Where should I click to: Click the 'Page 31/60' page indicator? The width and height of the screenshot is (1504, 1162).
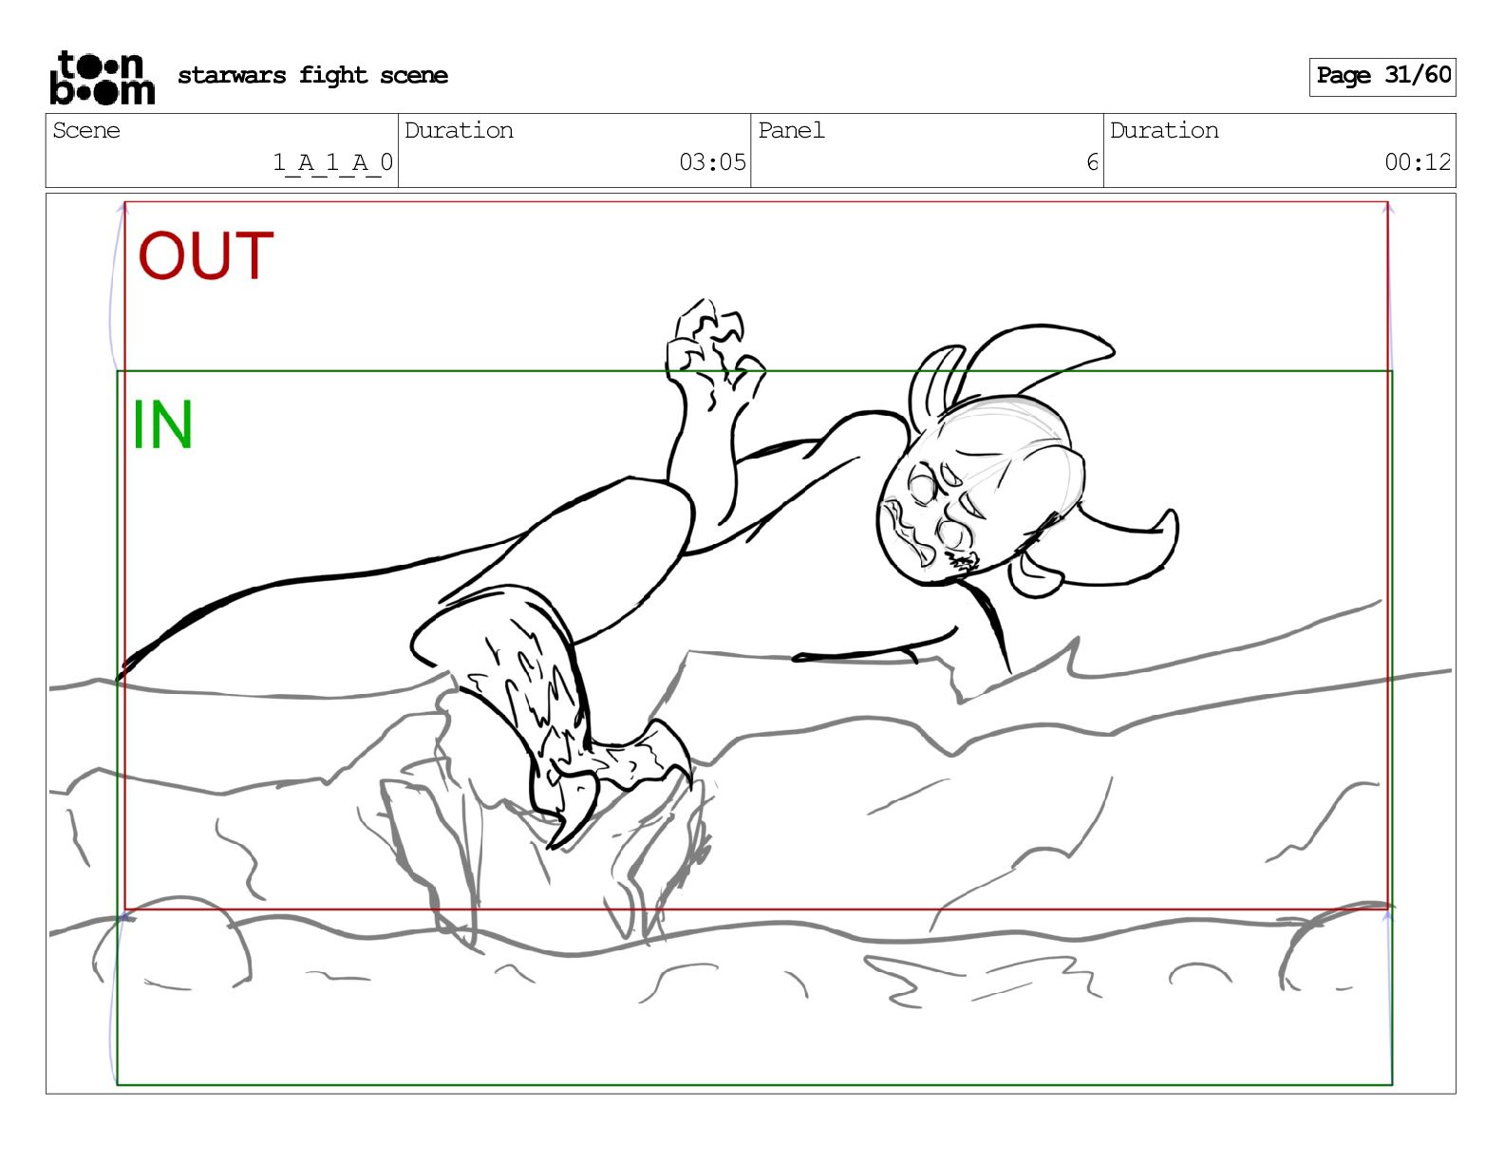[x=1382, y=76]
